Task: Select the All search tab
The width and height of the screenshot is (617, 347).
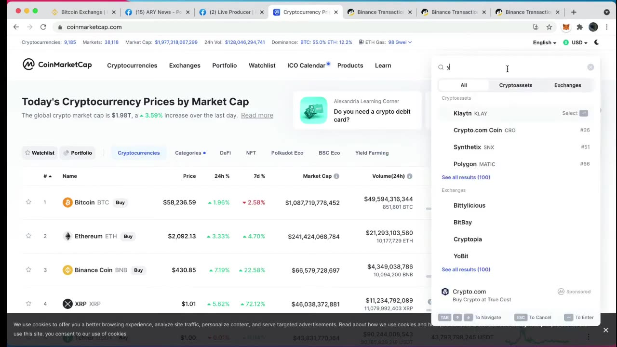Action: tap(464, 85)
